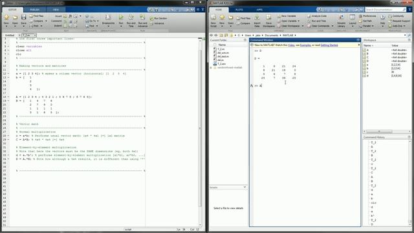Viewport: 414px width, 233px height.
Task: Expand the Details panel chevron
Action: tap(245, 187)
